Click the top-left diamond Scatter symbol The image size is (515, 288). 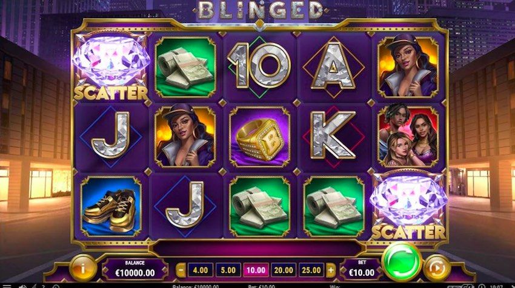tap(111, 67)
